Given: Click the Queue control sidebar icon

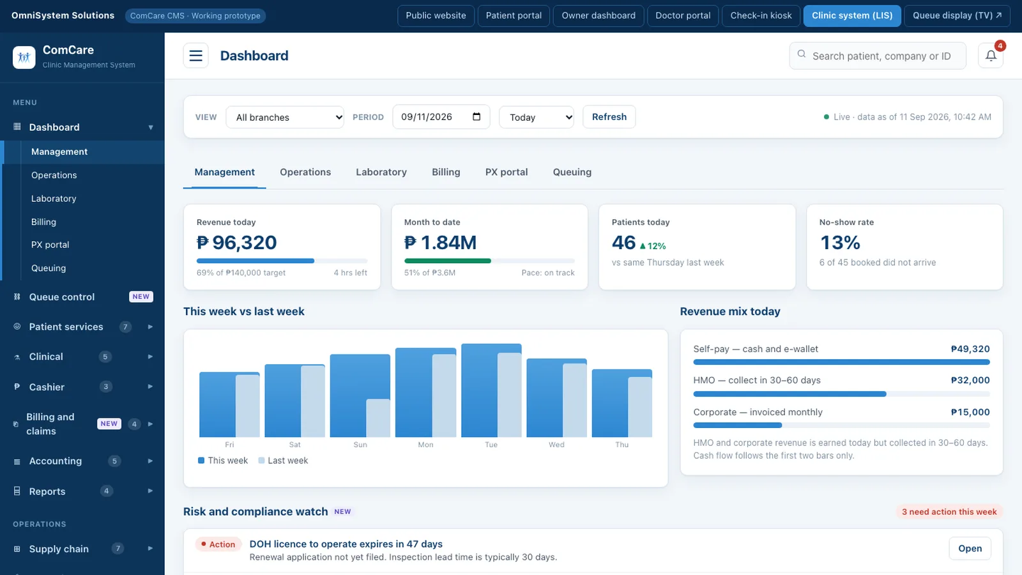Looking at the screenshot, I should coord(17,296).
